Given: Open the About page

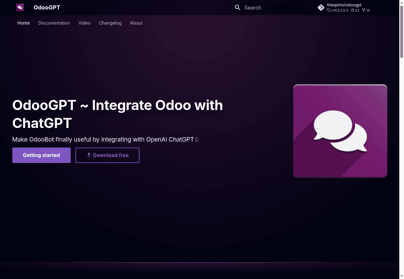Looking at the screenshot, I should tap(136, 23).
